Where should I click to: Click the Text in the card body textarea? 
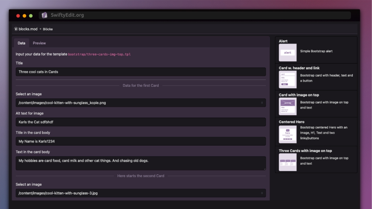[141, 163]
